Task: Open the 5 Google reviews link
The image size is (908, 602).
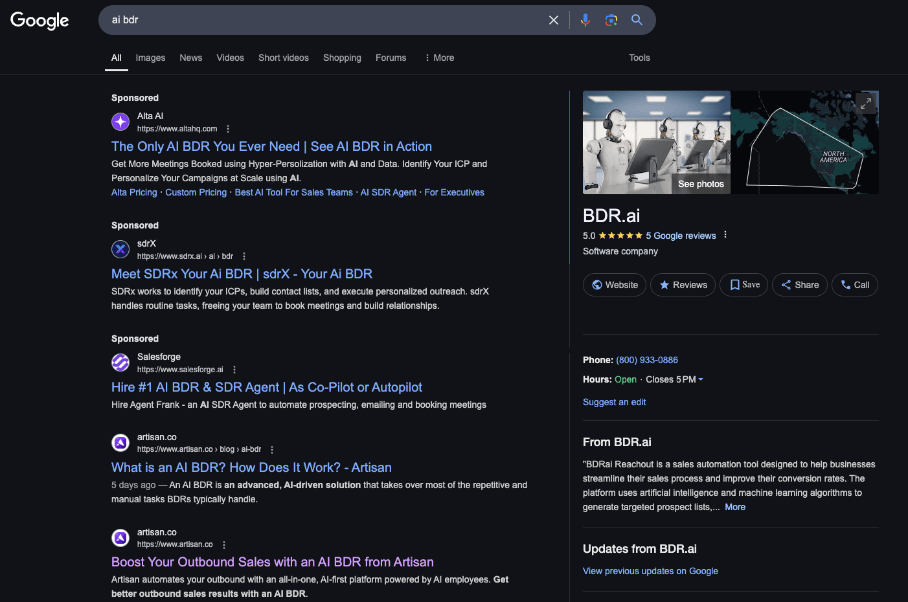Action: tap(681, 236)
